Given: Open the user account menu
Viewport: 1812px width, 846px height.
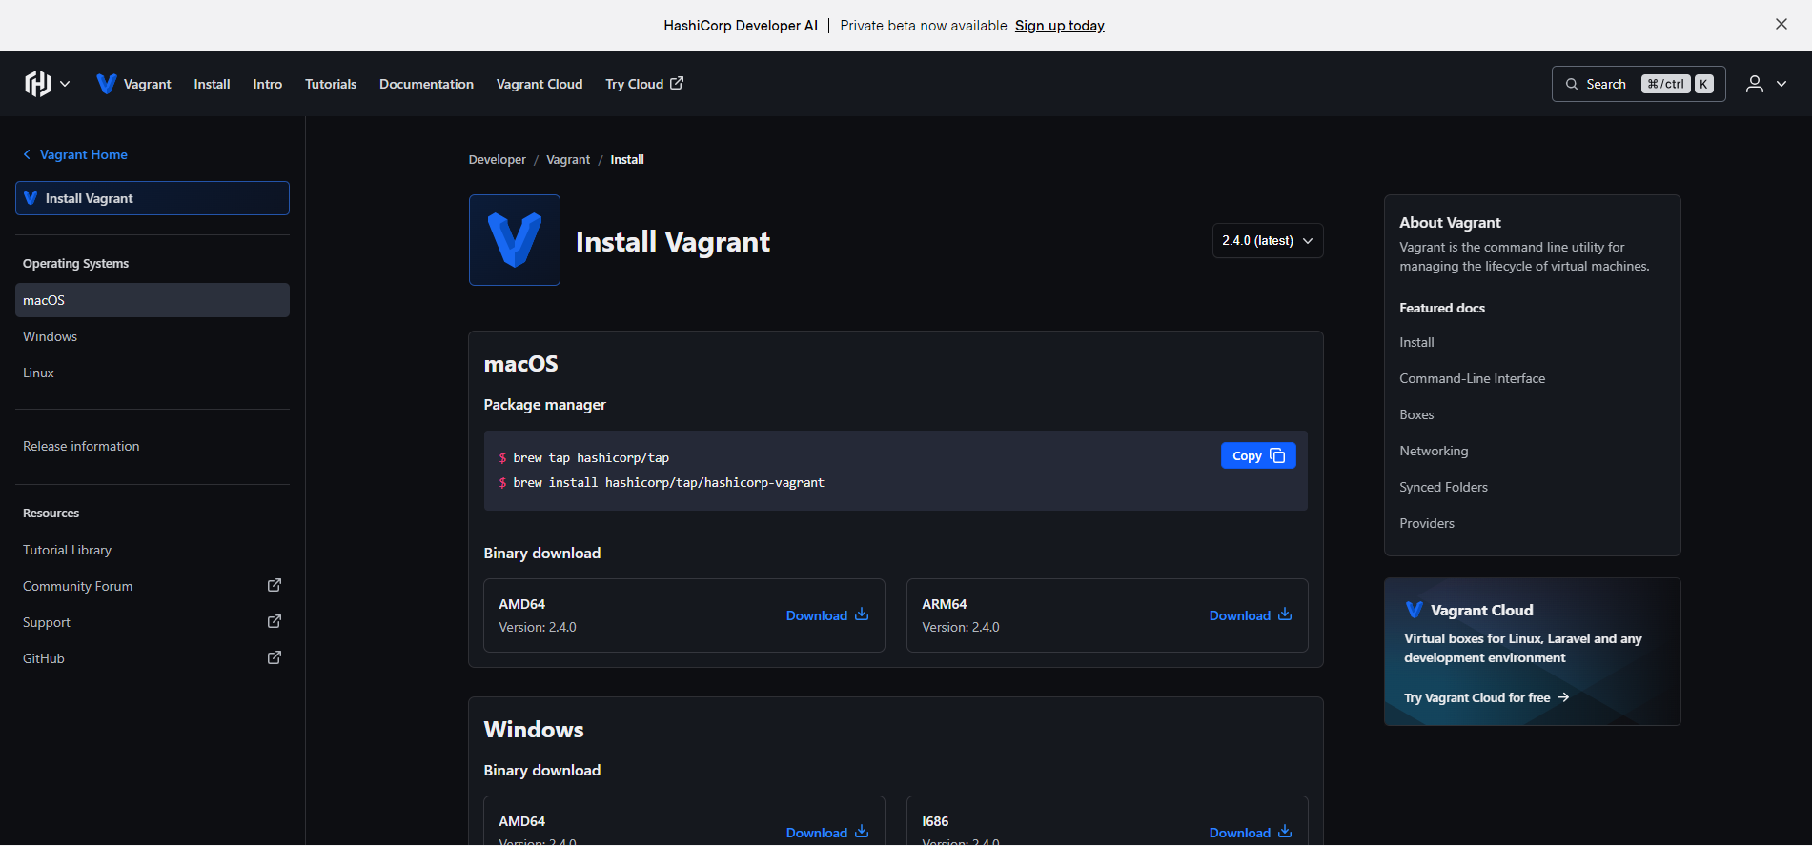Looking at the screenshot, I should coord(1766,84).
